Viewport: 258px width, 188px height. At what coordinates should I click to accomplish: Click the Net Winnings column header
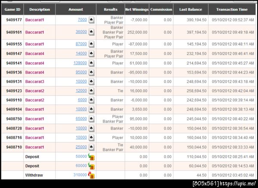(137, 9)
